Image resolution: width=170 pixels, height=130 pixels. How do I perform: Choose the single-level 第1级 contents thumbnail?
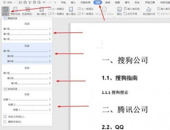pyautogui.click(x=27, y=32)
